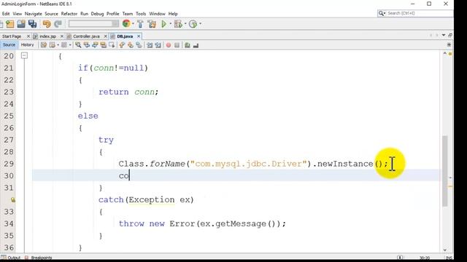
Task: Open dropdown arrow next to Debug Project
Action: 185,24
